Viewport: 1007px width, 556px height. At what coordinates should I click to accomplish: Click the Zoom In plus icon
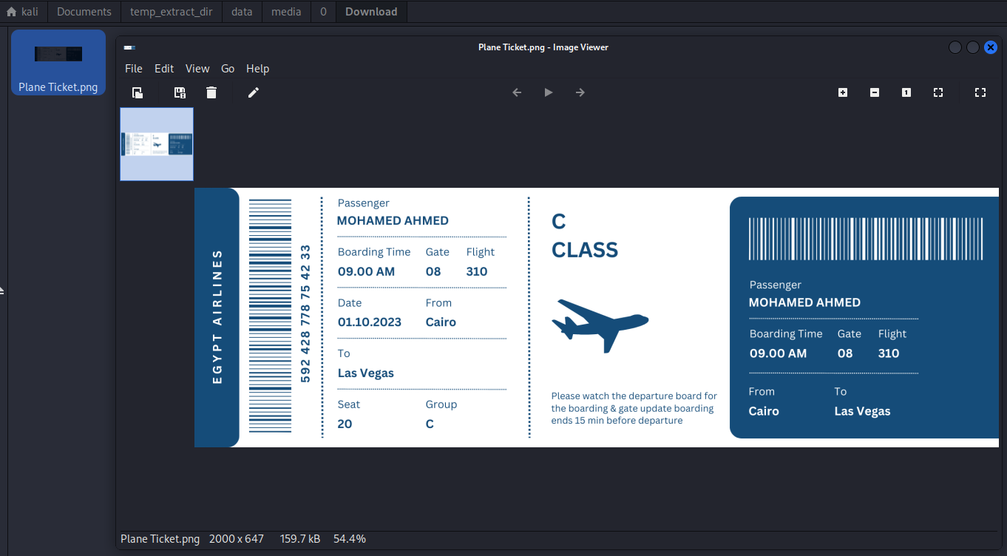tap(843, 92)
